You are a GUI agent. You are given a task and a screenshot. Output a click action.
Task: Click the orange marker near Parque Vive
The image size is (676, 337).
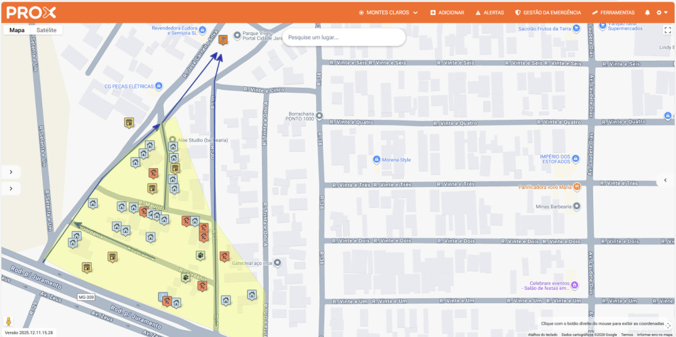point(223,39)
